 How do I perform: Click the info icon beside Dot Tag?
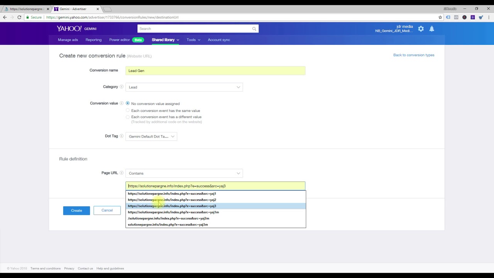click(x=121, y=136)
